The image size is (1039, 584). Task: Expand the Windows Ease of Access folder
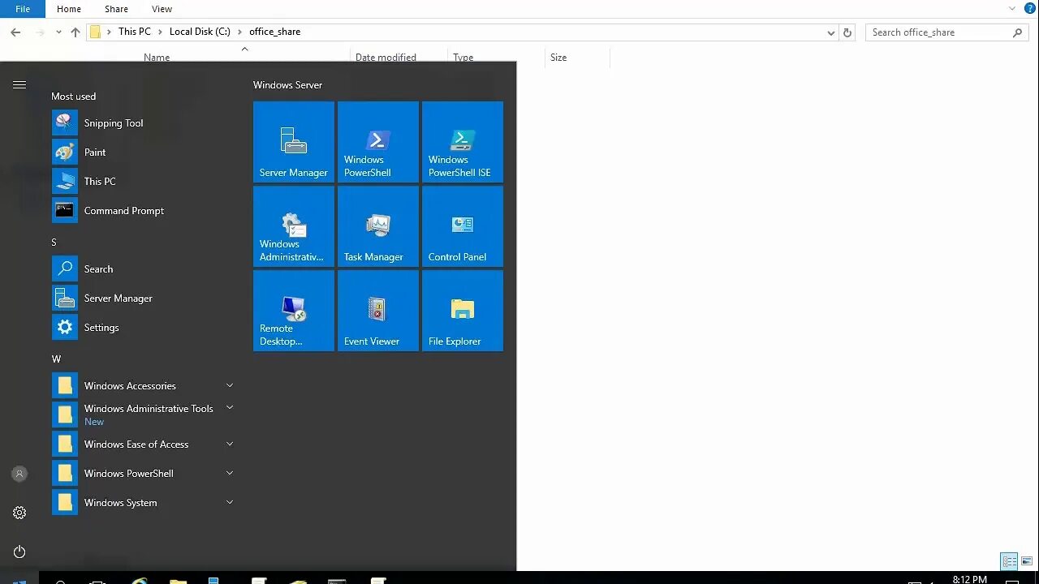[x=230, y=444]
